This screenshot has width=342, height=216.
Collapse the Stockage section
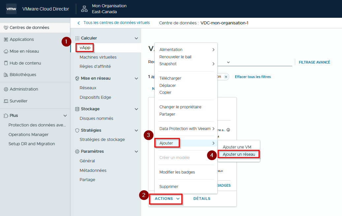coord(136,109)
